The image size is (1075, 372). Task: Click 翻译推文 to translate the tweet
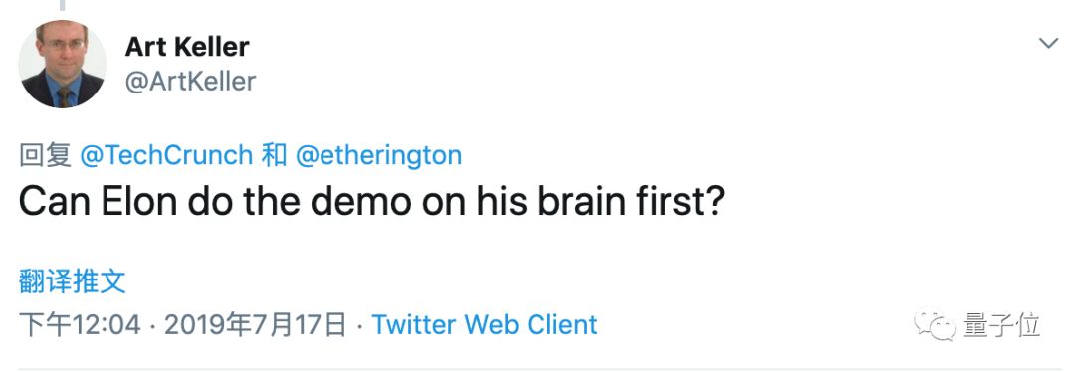coord(72,281)
